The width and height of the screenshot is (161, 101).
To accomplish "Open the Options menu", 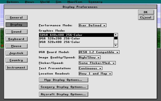I will click(x=13, y=2).
